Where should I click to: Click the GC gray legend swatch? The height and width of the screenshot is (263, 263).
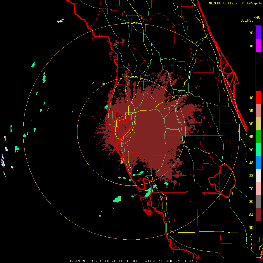coord(258,201)
